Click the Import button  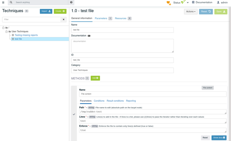tap(46, 11)
